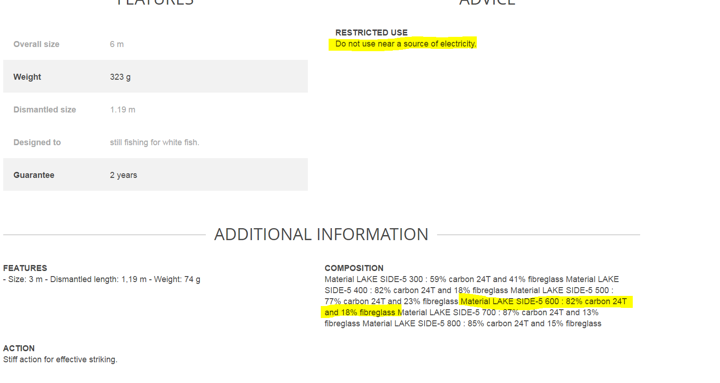This screenshot has height=383, width=720.
Task: Click highlighted electricity warning text
Action: pos(406,44)
